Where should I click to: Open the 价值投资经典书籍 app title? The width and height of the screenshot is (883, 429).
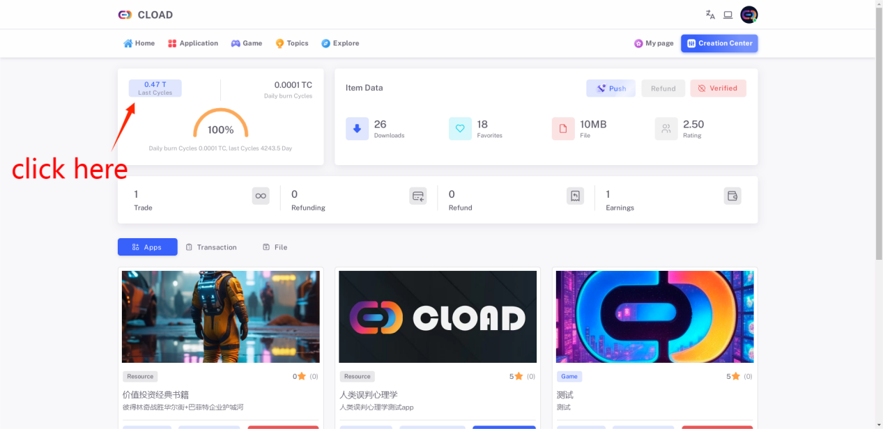(x=155, y=395)
